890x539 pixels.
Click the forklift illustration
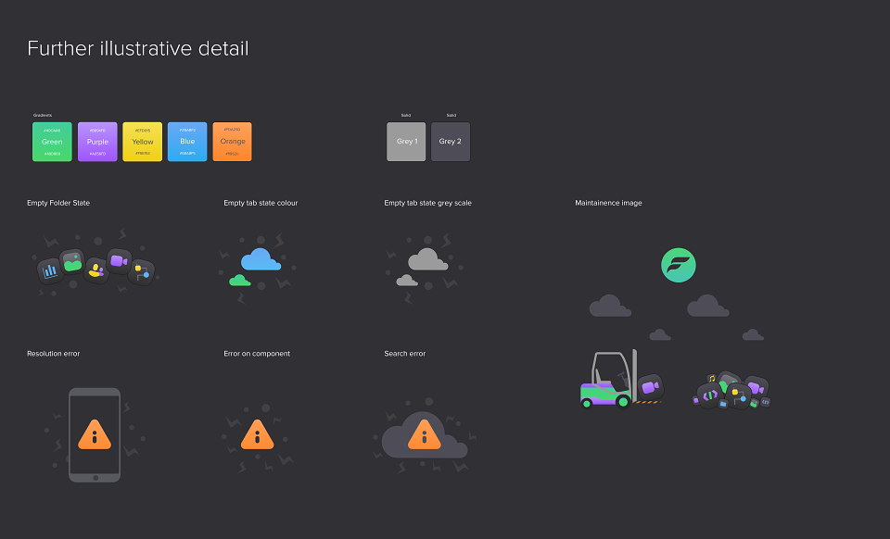[x=621, y=379]
